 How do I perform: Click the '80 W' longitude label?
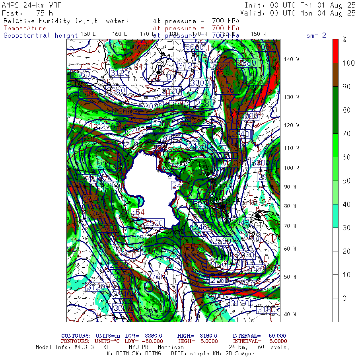click(290, 206)
